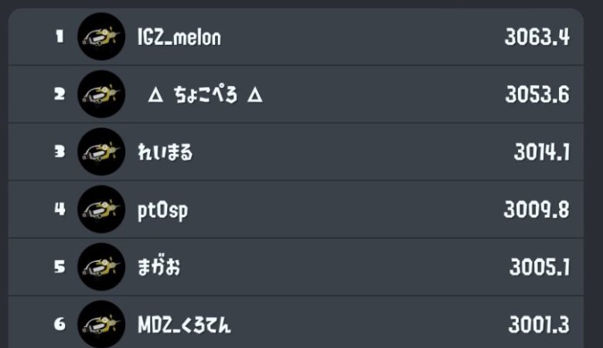This screenshot has height=348, width=603.
Task: Select player name △ ちょこぺろ △
Action: tap(205, 94)
